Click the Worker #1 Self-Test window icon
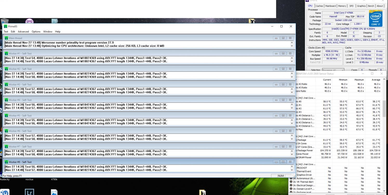 (6, 53)
